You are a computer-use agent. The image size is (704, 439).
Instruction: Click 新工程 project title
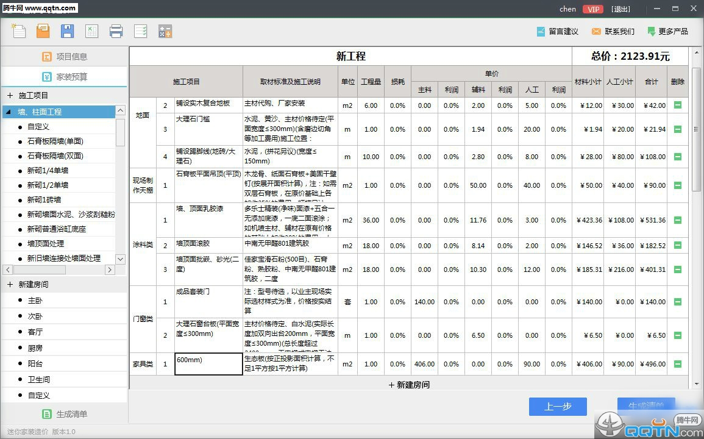pos(350,56)
